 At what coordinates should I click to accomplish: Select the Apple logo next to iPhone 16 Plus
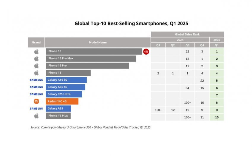36,116
